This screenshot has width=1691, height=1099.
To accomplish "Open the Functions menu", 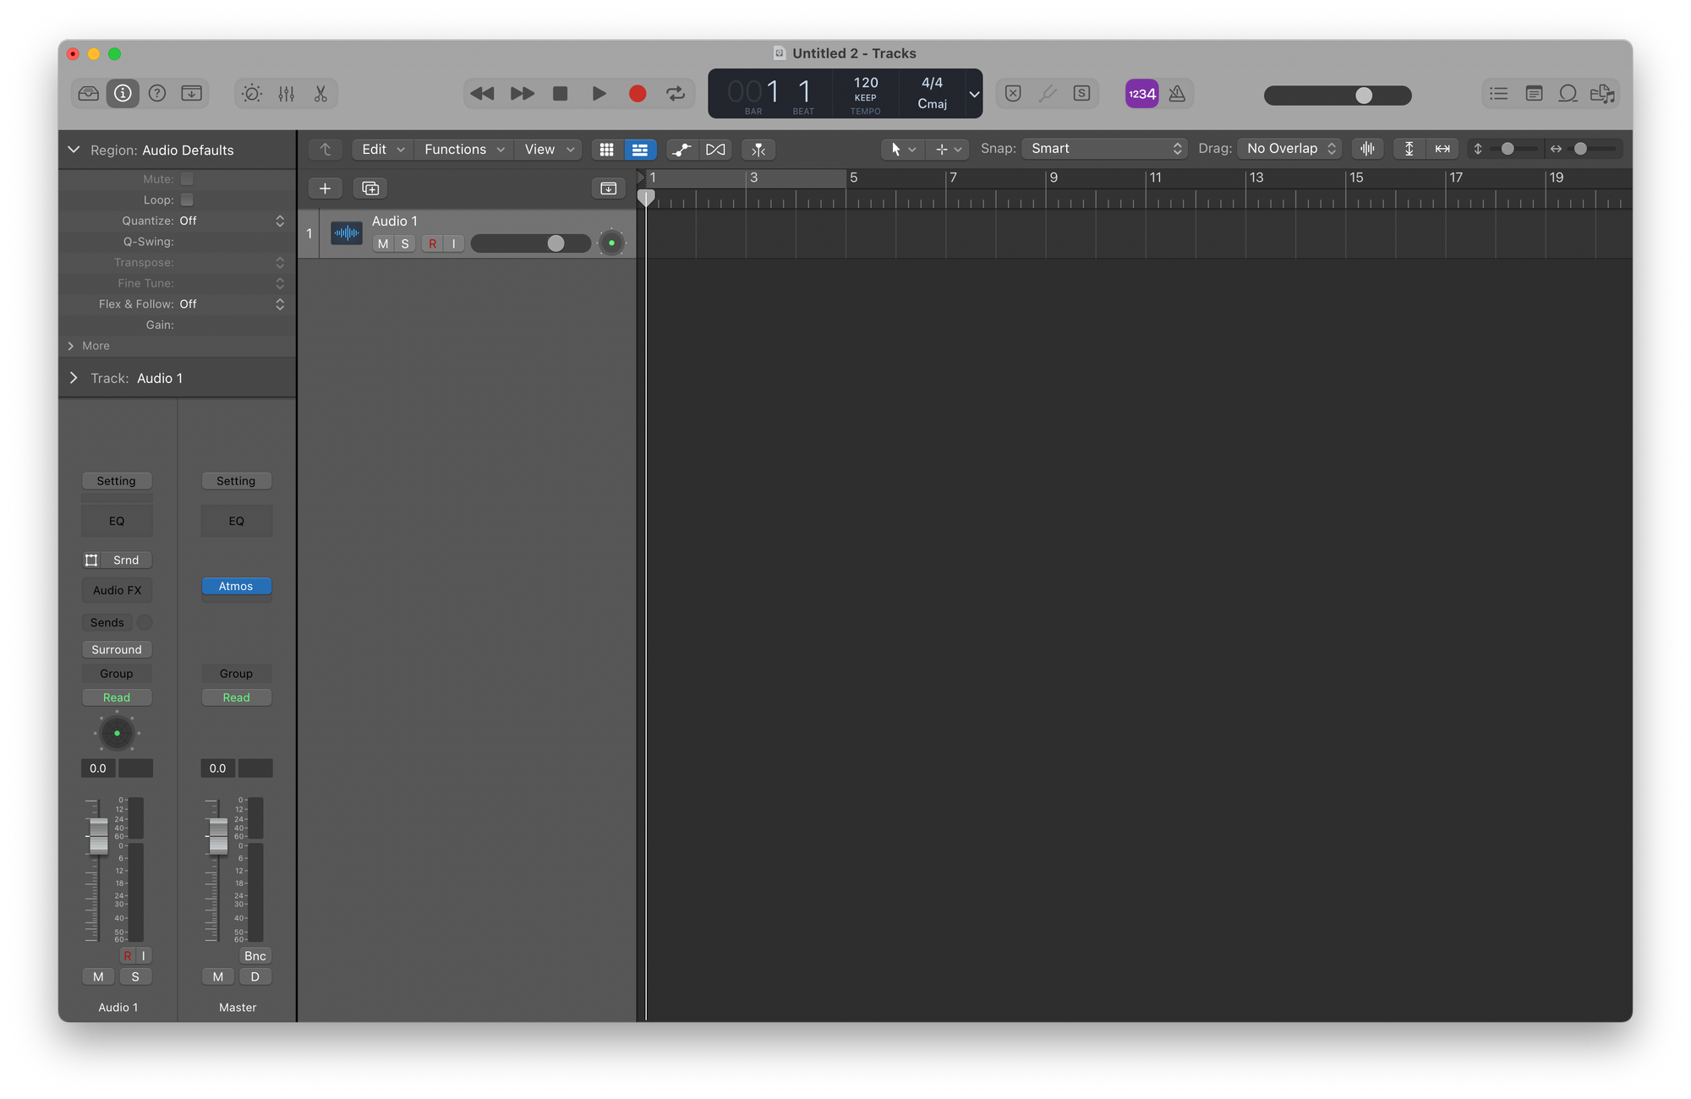I will tap(463, 150).
